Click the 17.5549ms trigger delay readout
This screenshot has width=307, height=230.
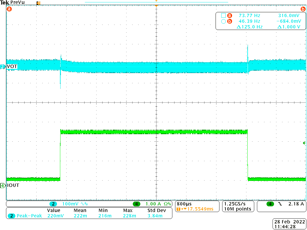coord(199,209)
